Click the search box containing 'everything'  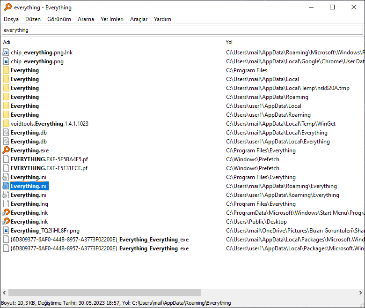182,30
